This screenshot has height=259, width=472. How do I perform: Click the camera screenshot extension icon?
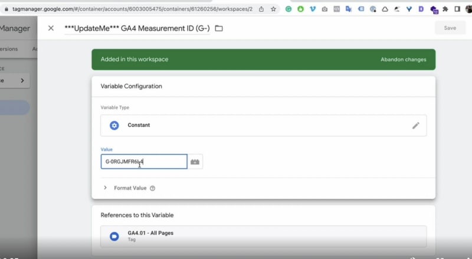324,9
